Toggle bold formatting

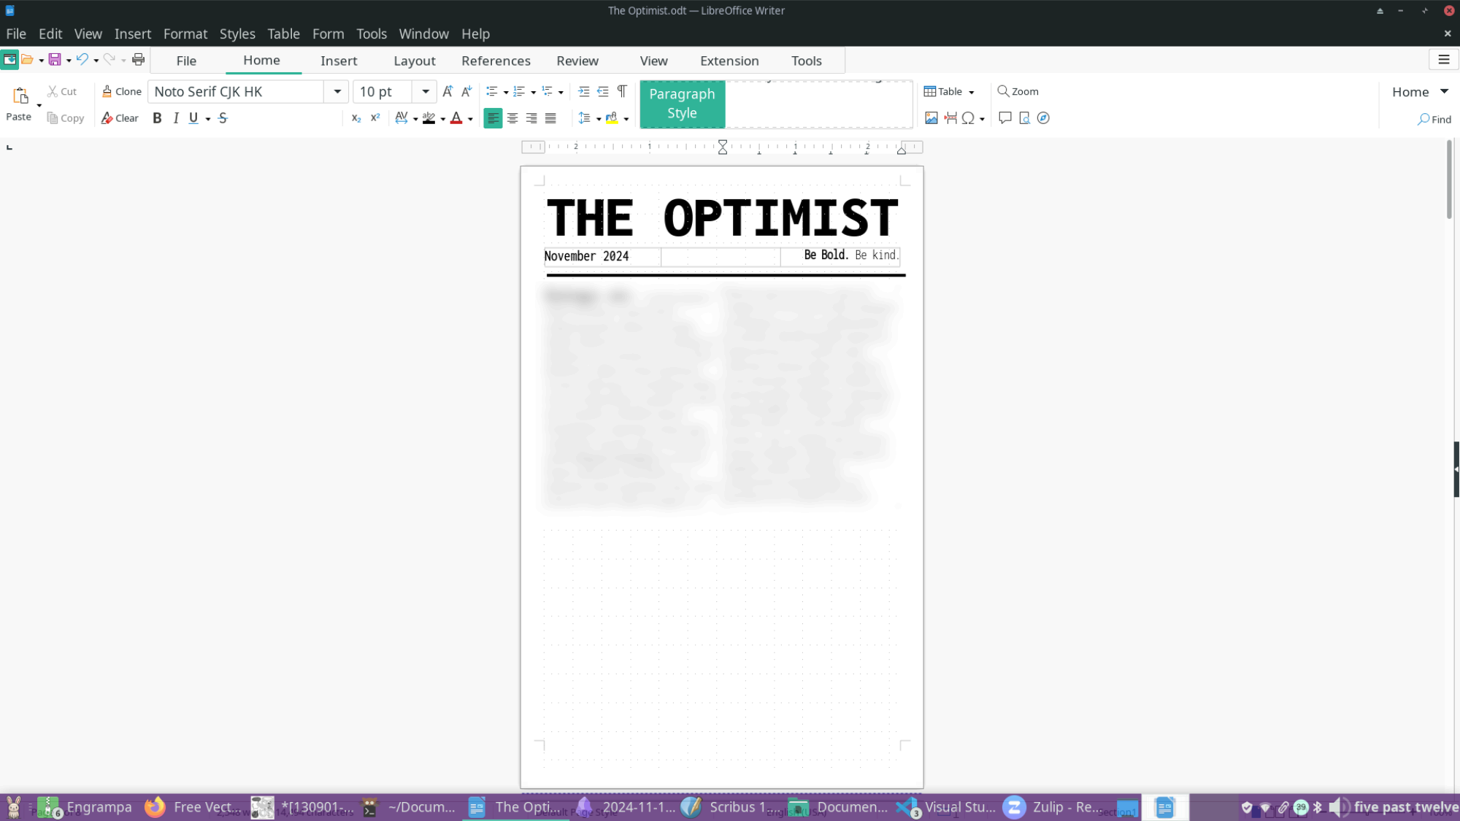pos(157,118)
